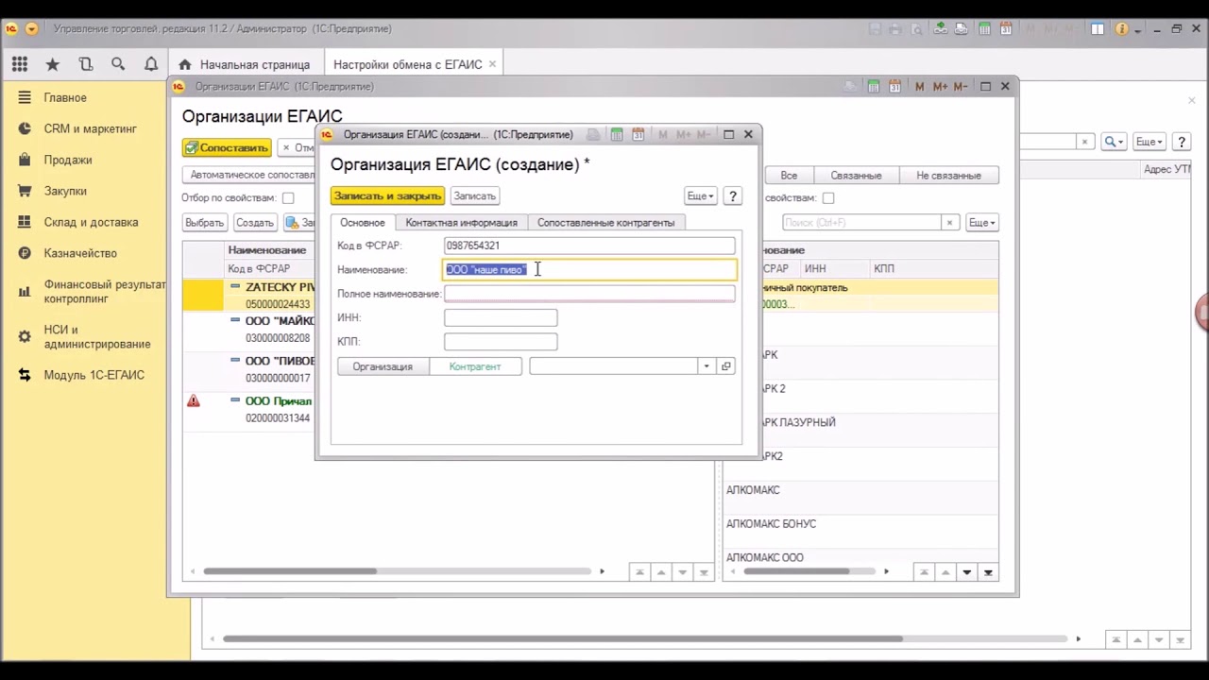The height and width of the screenshot is (680, 1209).
Task: Select the Все filter toggle
Action: tap(789, 176)
